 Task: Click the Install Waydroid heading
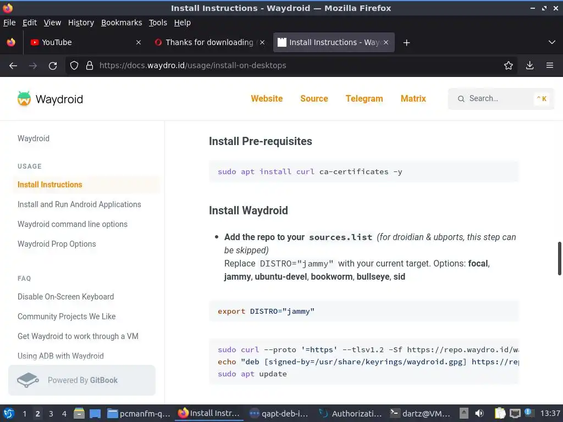pos(249,210)
